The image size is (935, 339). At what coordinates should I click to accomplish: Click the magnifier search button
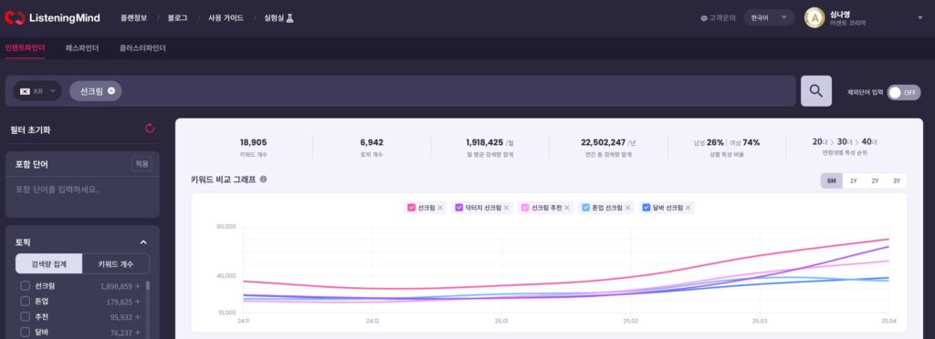tap(815, 91)
